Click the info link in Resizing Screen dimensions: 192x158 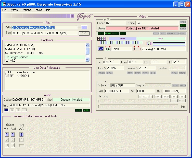point(183,107)
